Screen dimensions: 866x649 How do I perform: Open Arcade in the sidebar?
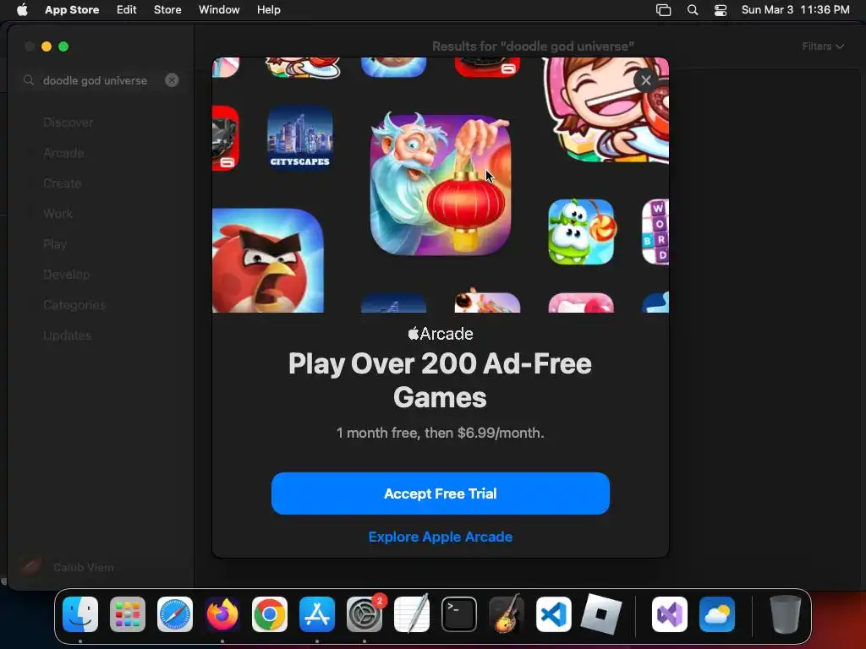point(63,153)
